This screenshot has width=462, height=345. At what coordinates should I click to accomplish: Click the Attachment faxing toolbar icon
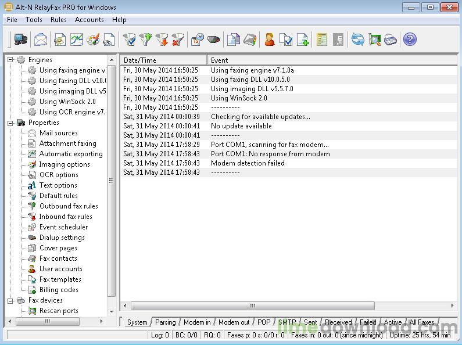(60, 39)
